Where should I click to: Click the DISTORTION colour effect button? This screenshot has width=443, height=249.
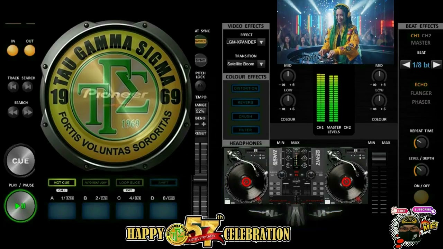pyautogui.click(x=245, y=89)
